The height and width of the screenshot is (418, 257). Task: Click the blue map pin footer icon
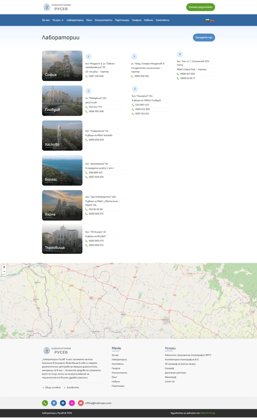tap(54, 403)
